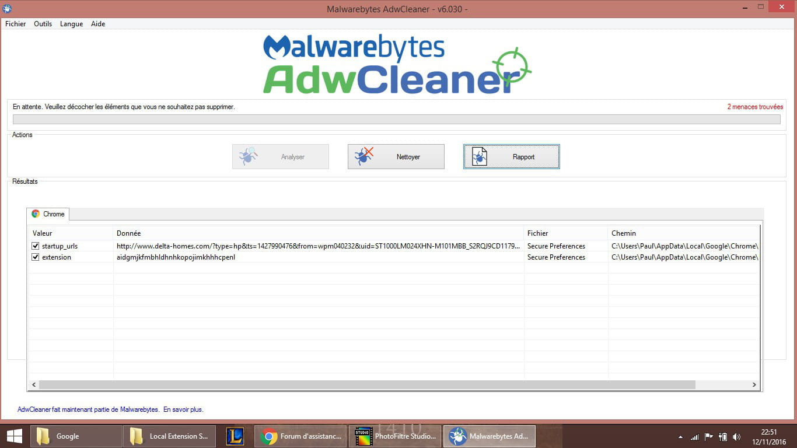The image size is (797, 448).
Task: Click the Malwarebytes AdwCleaner logo
Action: pyautogui.click(x=397, y=64)
